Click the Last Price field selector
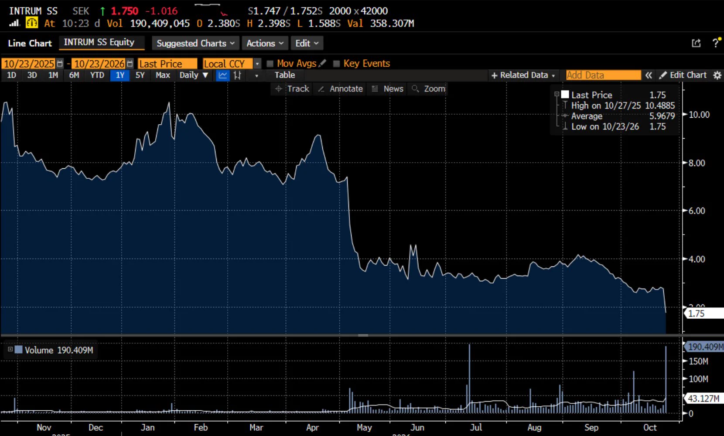The width and height of the screenshot is (724, 436). 167,64
